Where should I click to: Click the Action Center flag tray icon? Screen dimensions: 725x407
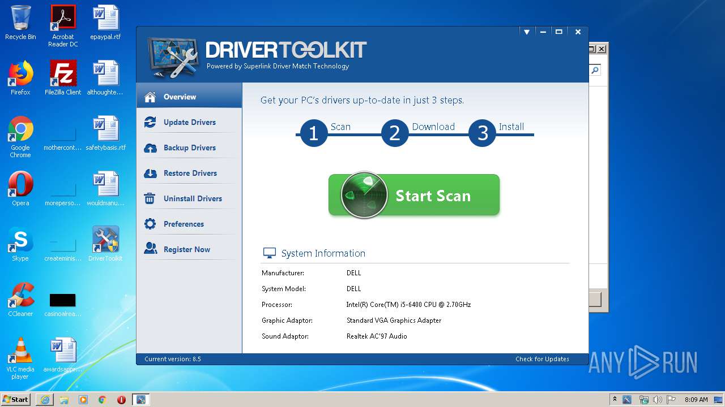pyautogui.click(x=671, y=400)
